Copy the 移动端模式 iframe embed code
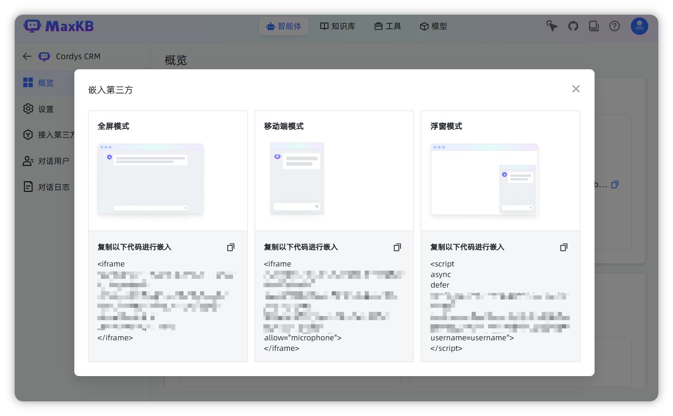This screenshot has height=416, width=673. [x=397, y=247]
